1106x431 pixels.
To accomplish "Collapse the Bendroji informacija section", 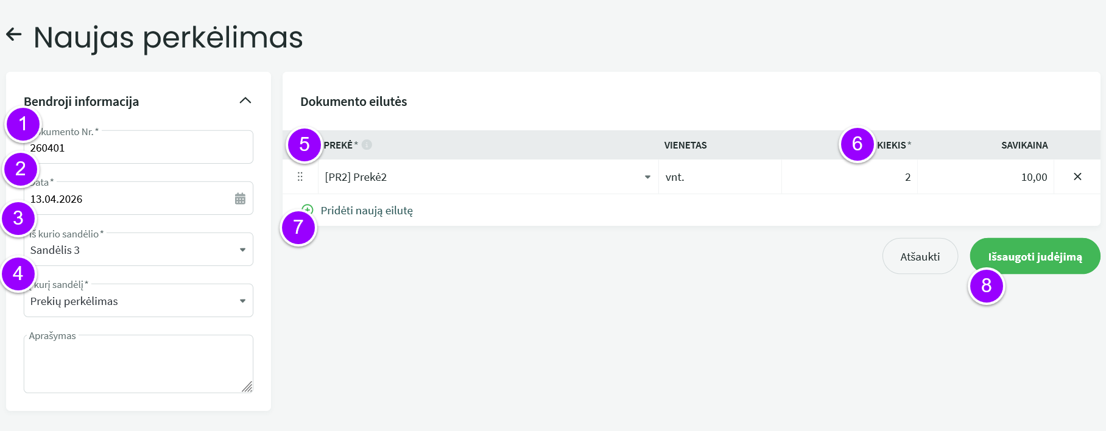I will coord(245,100).
